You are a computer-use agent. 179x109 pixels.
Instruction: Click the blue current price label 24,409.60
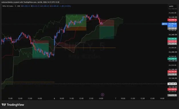pyautogui.click(x=172, y=25)
